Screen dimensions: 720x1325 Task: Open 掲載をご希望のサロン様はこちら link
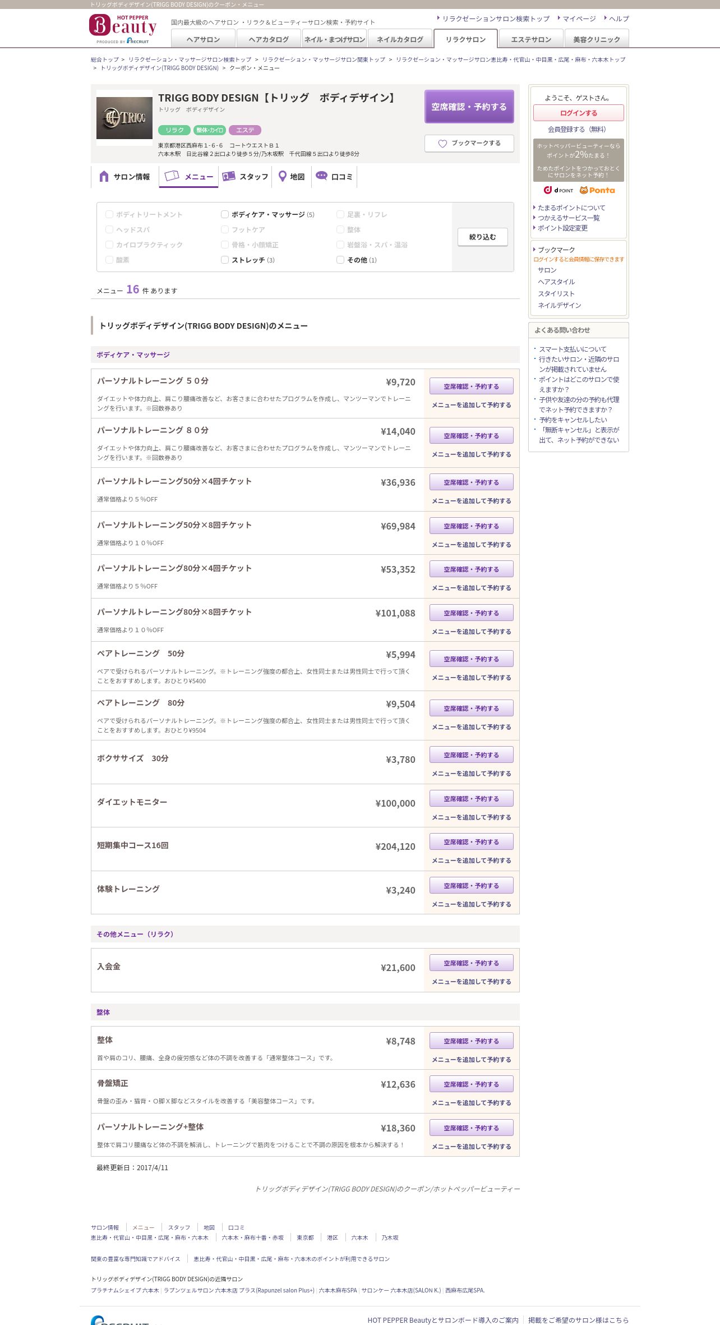tap(578, 1320)
